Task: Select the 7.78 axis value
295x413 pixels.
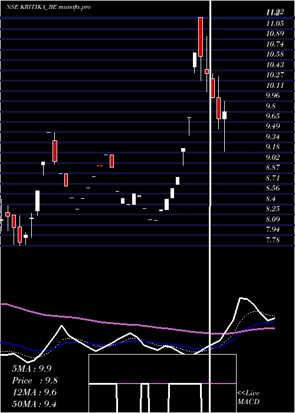Action: (x=273, y=240)
